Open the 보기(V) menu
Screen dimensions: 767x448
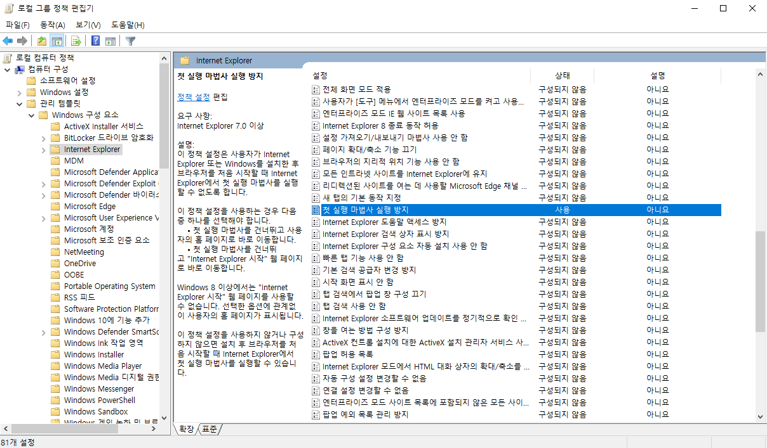click(88, 25)
